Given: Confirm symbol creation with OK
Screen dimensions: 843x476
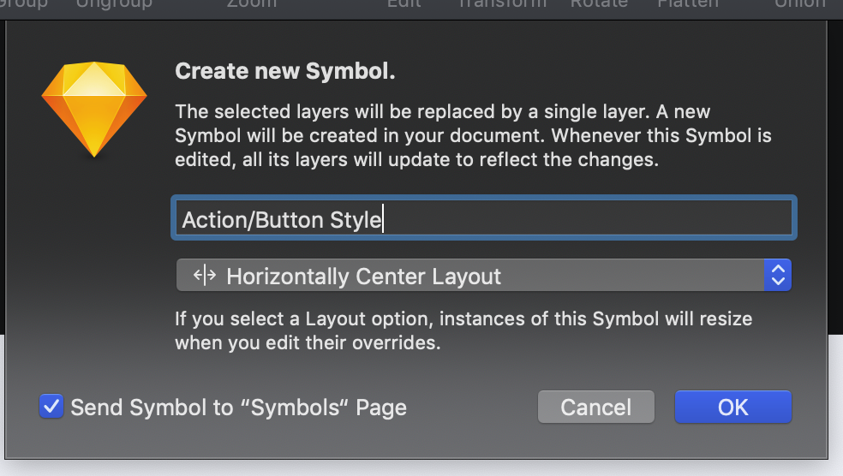Looking at the screenshot, I should (732, 408).
